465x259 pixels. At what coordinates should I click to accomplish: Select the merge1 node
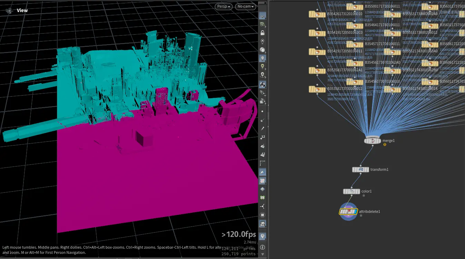pyautogui.click(x=373, y=141)
